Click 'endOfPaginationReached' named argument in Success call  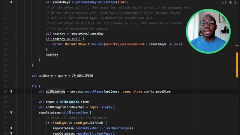[x=124, y=44]
